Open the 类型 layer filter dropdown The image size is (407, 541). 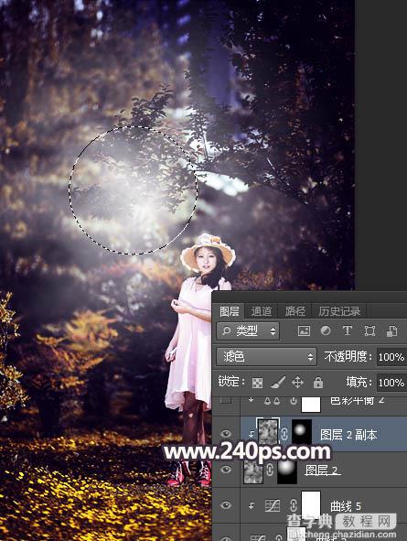248,330
